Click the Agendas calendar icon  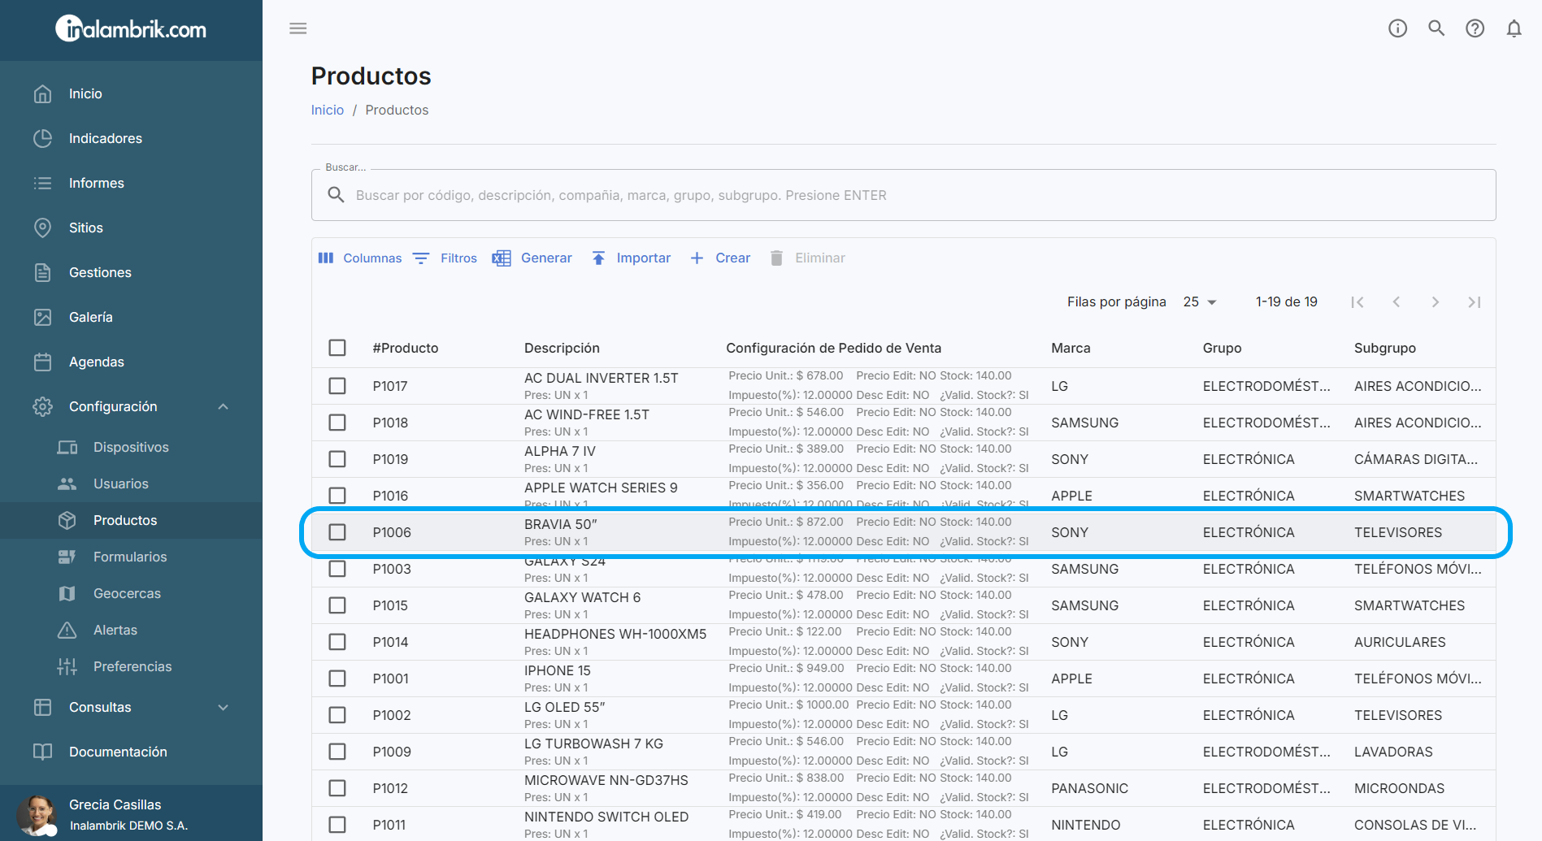pos(43,362)
